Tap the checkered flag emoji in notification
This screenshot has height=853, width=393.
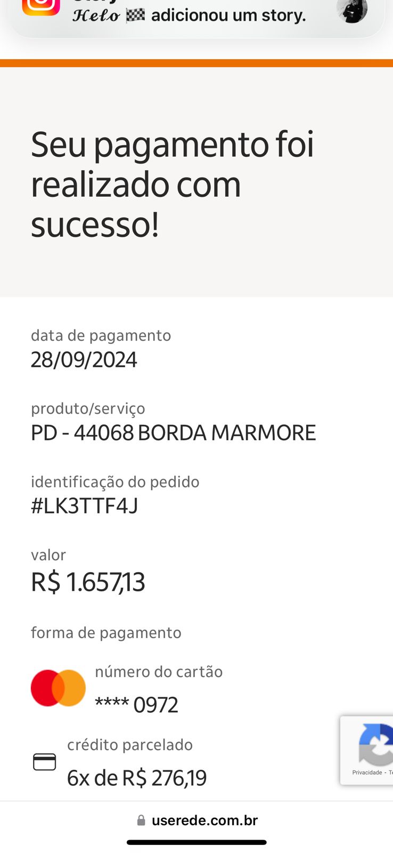pos(135,15)
